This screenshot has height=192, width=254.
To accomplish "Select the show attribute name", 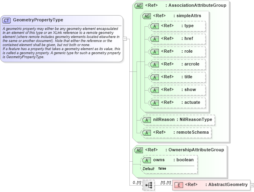I will tap(190, 89).
